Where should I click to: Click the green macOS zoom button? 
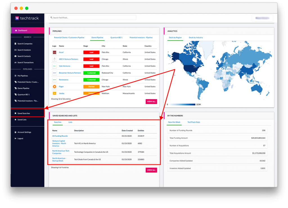tap(27, 8)
